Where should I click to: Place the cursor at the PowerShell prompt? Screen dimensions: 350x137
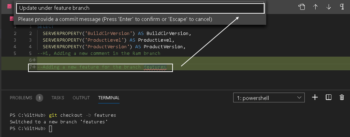[x=51, y=129]
